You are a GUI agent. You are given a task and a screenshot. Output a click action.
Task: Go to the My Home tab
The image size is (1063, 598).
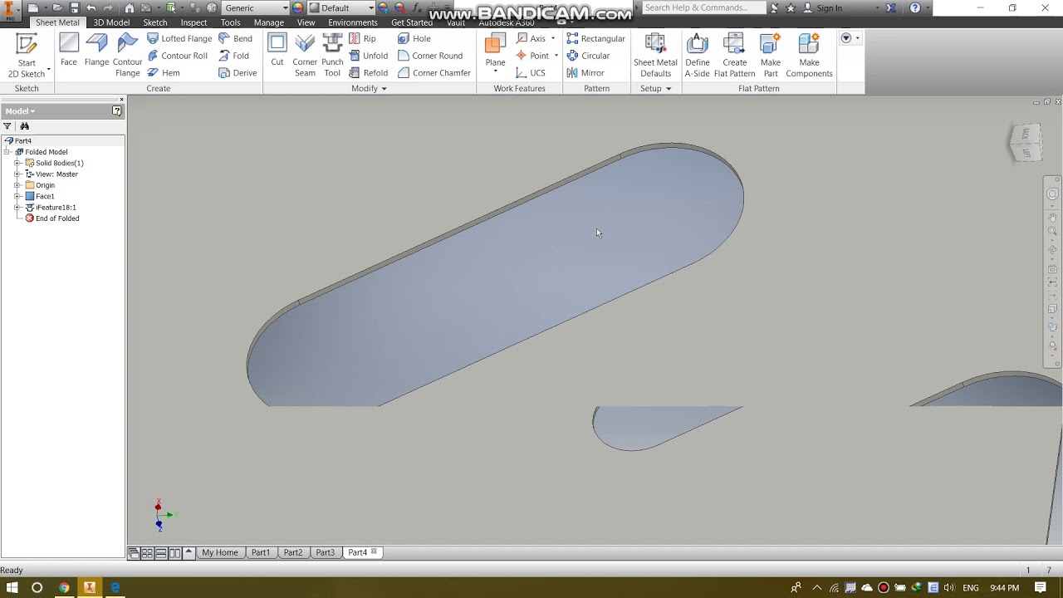(x=219, y=552)
